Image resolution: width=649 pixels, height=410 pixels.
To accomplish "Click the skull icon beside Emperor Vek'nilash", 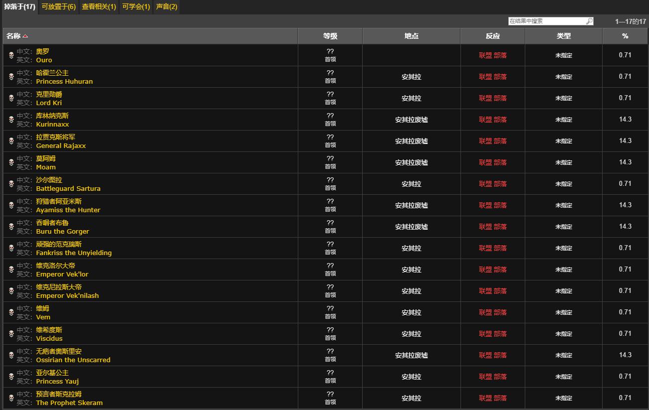I will point(11,291).
